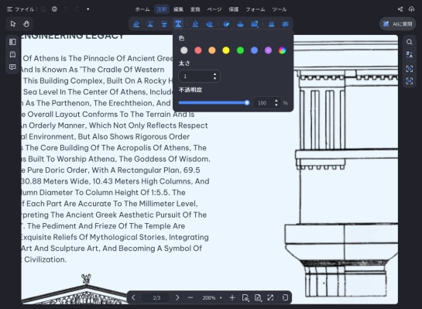This screenshot has height=309, width=422.
Task: Decrease opacity with stepper down arrow
Action: click(276, 105)
